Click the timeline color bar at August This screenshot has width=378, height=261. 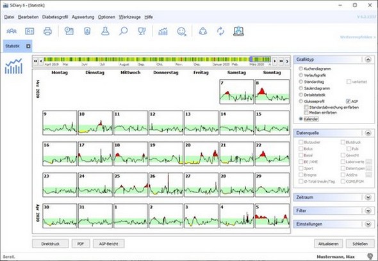coord(124,59)
